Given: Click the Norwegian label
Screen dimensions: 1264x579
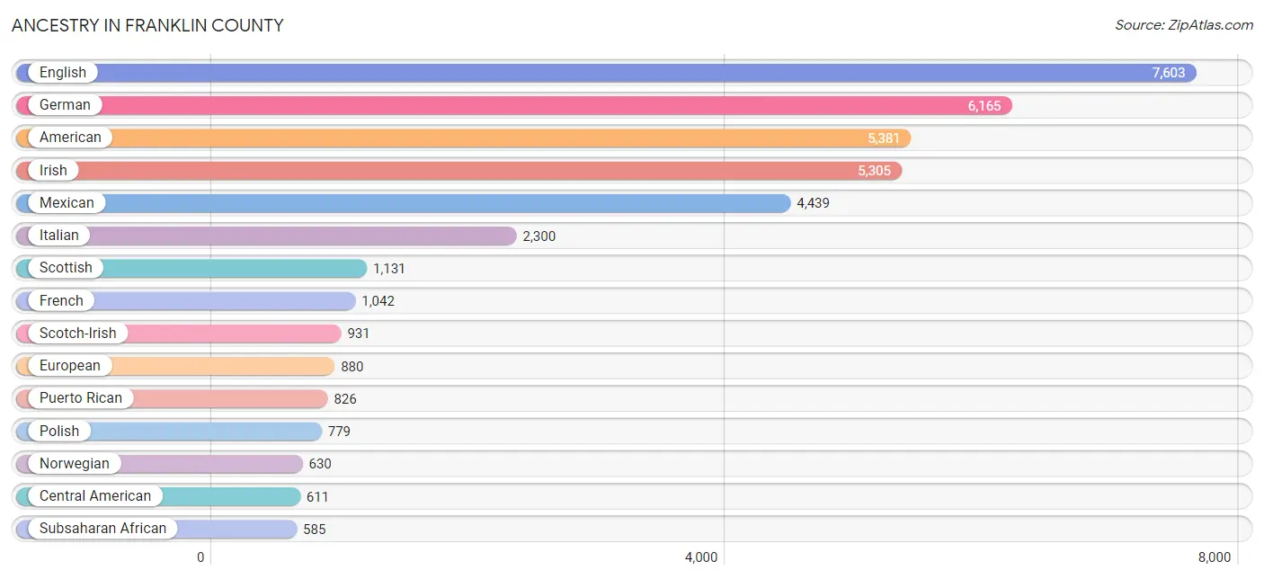Looking at the screenshot, I should [75, 464].
